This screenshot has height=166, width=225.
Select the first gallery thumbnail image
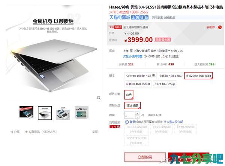point(26,112)
